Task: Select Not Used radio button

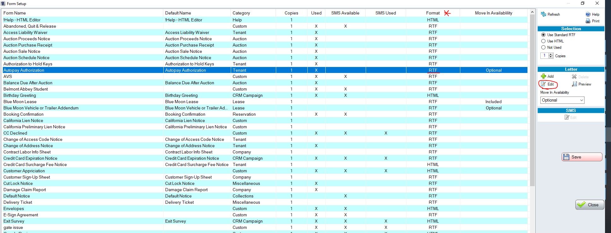Action: [x=543, y=47]
